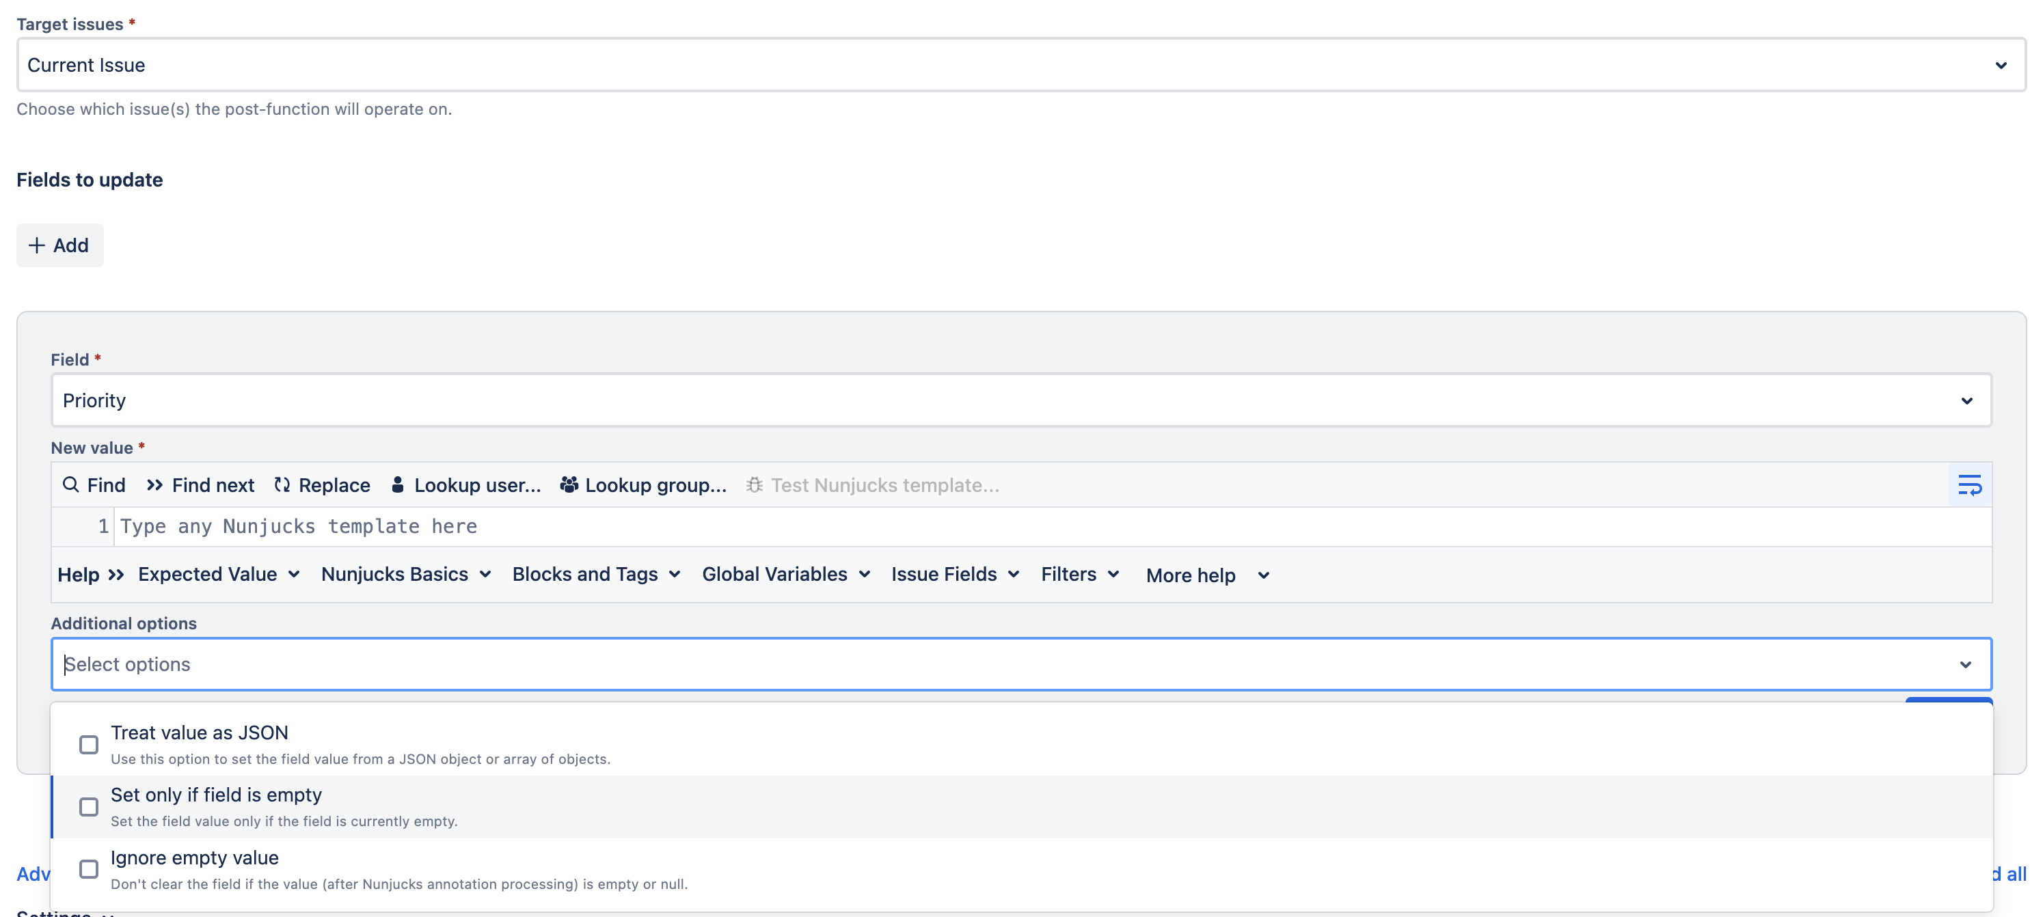The height and width of the screenshot is (917, 2030).
Task: Open Lookup user person icon
Action: (x=398, y=484)
